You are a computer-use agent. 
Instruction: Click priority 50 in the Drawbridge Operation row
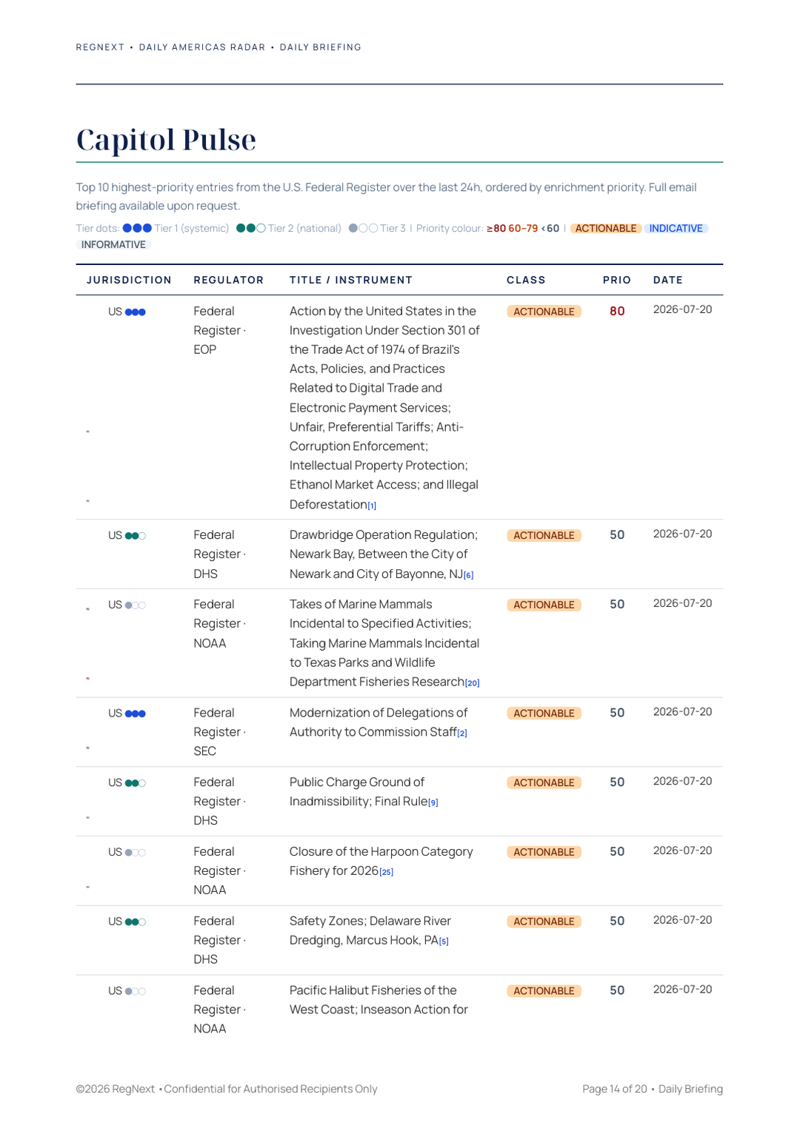[617, 535]
